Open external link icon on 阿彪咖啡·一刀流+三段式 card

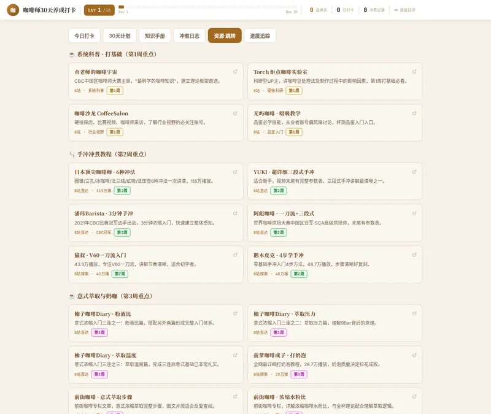click(x=414, y=213)
